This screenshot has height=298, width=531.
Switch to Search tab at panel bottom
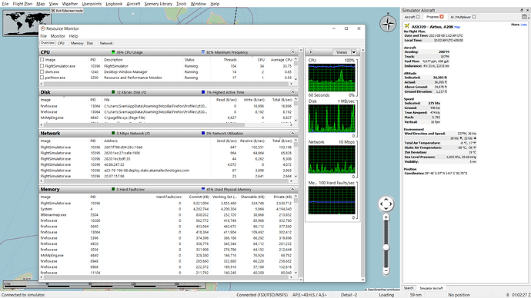coord(409,288)
